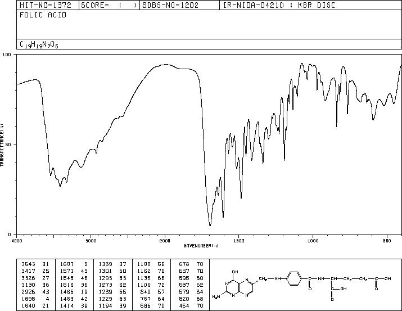Select the 767 peak entry in the table

(152, 299)
